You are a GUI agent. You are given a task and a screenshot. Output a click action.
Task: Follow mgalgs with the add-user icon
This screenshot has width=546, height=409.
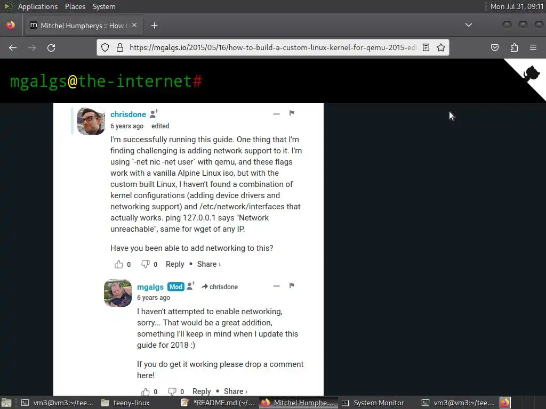point(191,286)
